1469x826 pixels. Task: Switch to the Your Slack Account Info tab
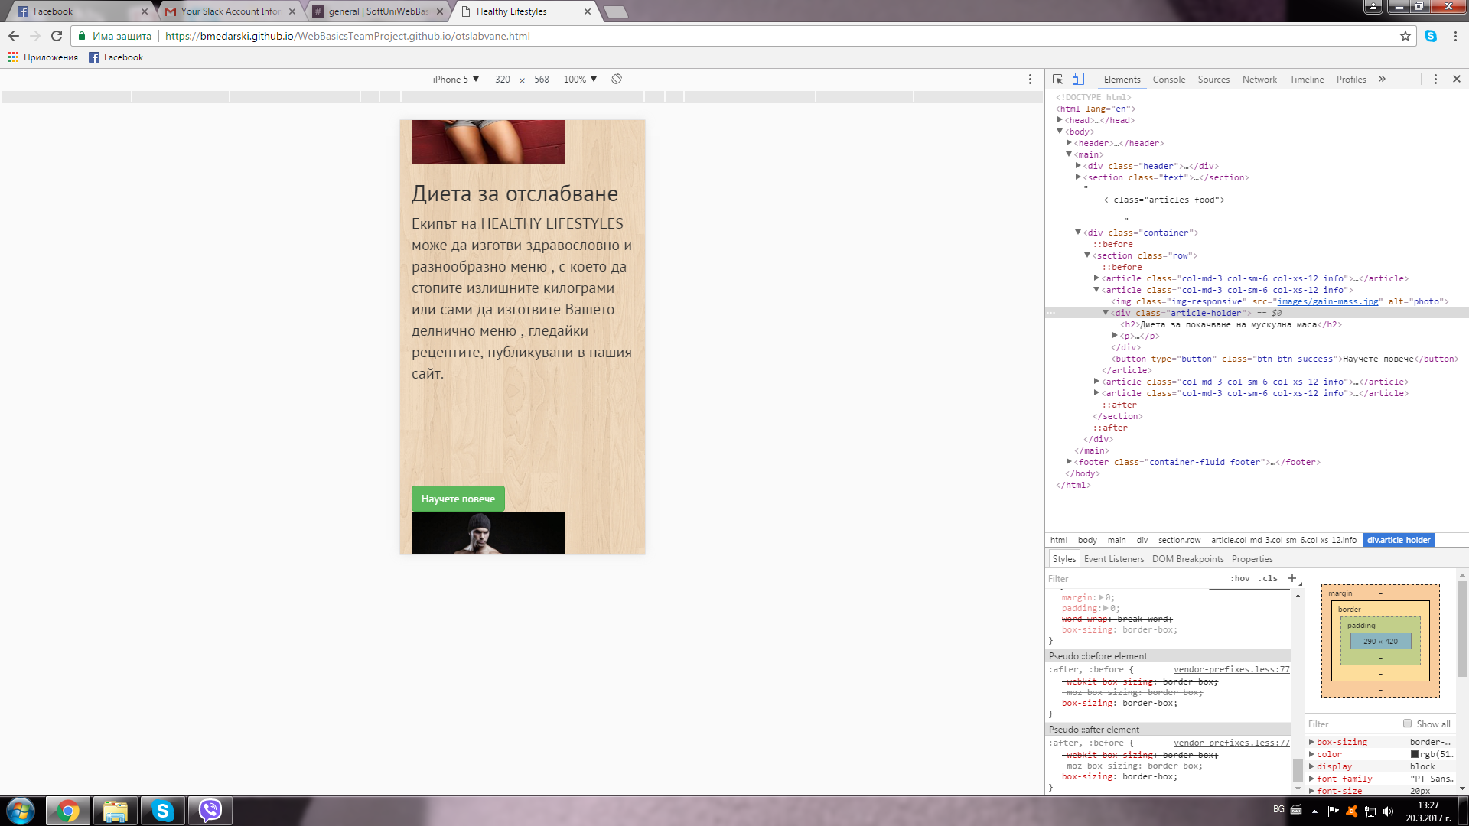[x=230, y=11]
